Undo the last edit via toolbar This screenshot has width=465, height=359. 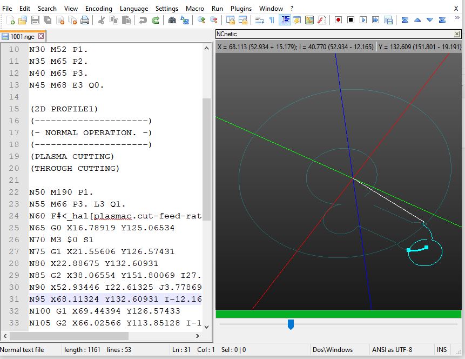143,20
